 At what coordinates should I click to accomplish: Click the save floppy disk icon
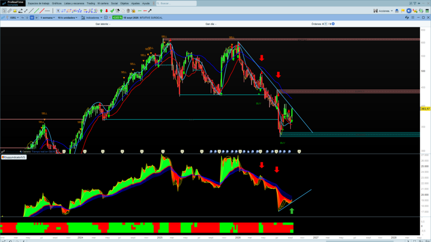(x=375, y=11)
